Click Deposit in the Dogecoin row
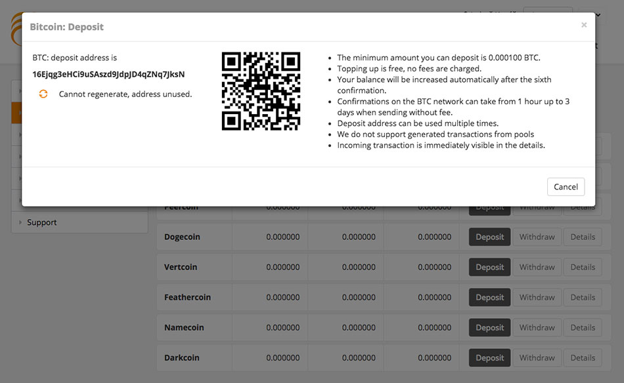624x383 pixels. (489, 237)
